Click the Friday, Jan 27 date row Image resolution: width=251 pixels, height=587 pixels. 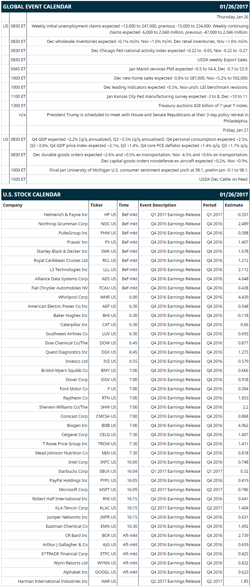(x=236, y=130)
